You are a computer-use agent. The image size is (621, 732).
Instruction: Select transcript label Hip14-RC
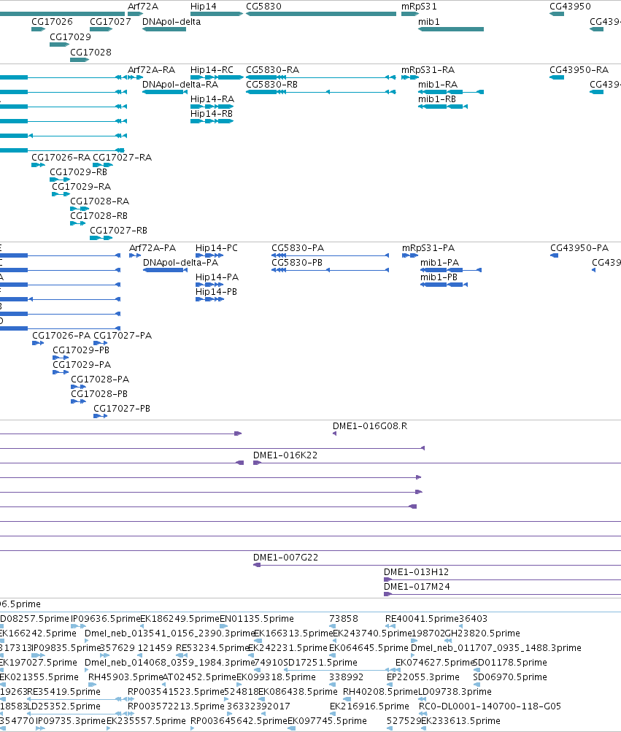(x=212, y=70)
